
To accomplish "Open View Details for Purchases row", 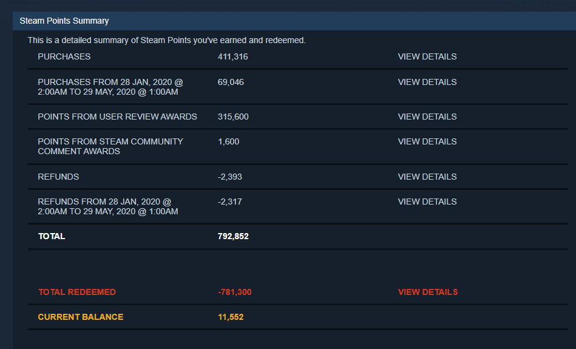I will [x=427, y=56].
